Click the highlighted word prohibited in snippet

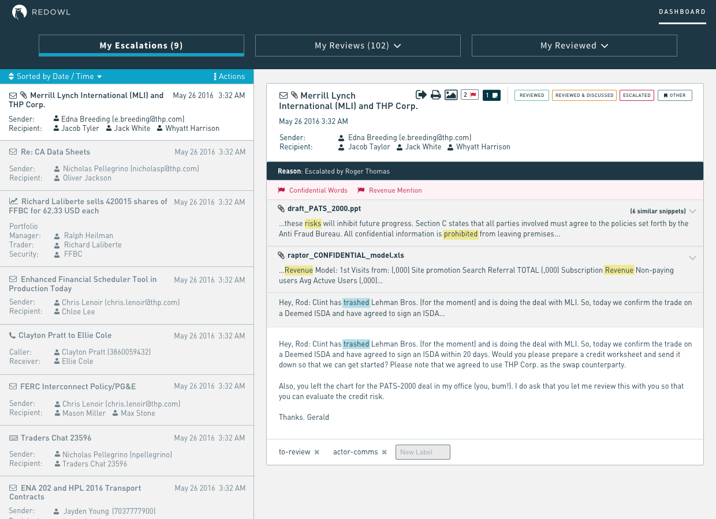point(461,234)
